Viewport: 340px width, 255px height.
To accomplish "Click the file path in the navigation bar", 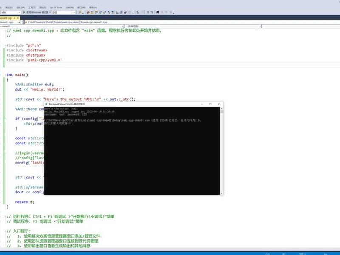I will tap(67, 22).
